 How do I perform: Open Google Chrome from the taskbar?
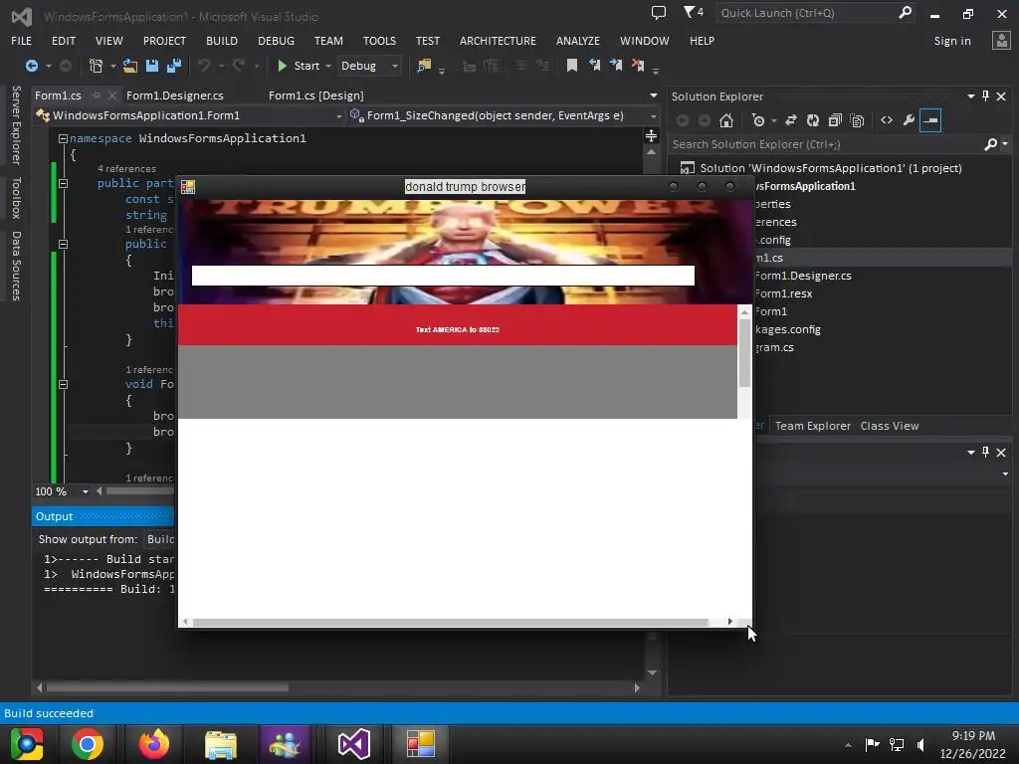pyautogui.click(x=88, y=744)
